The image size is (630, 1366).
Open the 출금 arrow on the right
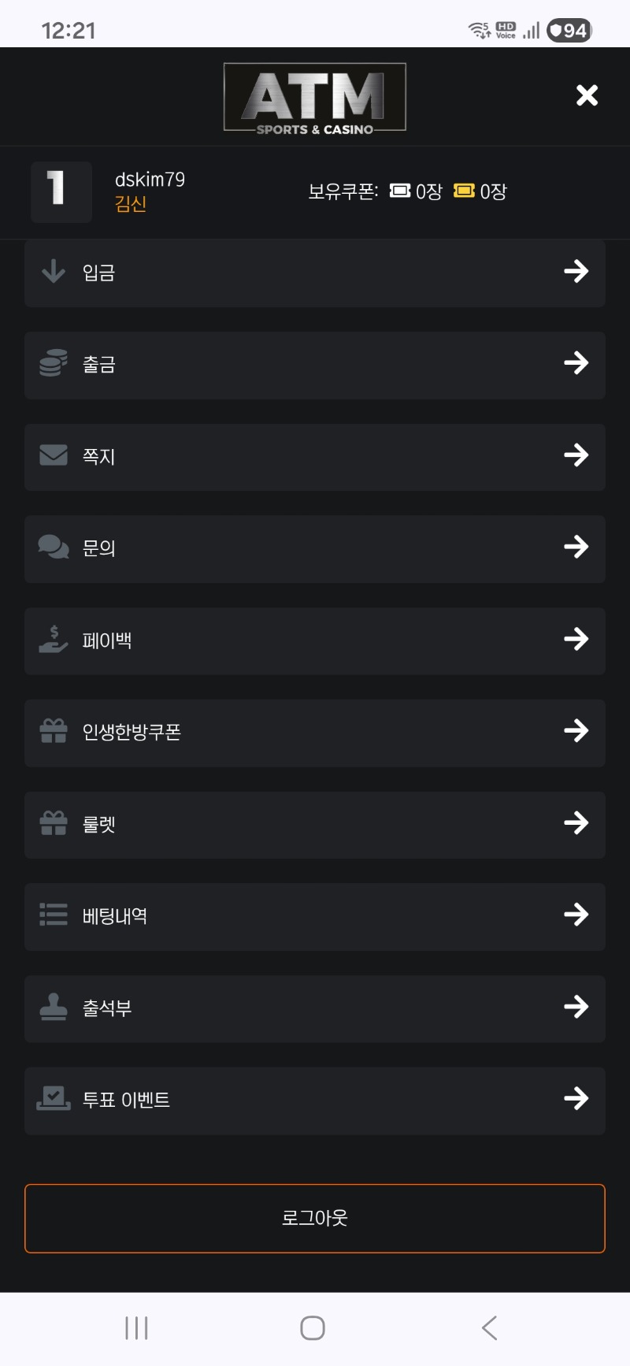pyautogui.click(x=576, y=363)
